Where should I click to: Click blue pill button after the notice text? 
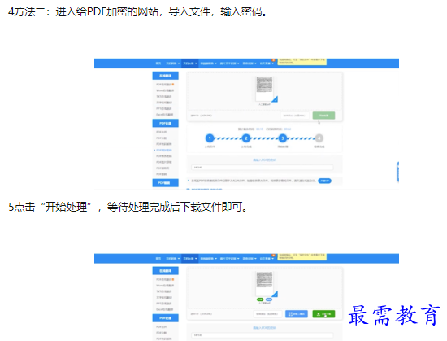tap(324, 181)
